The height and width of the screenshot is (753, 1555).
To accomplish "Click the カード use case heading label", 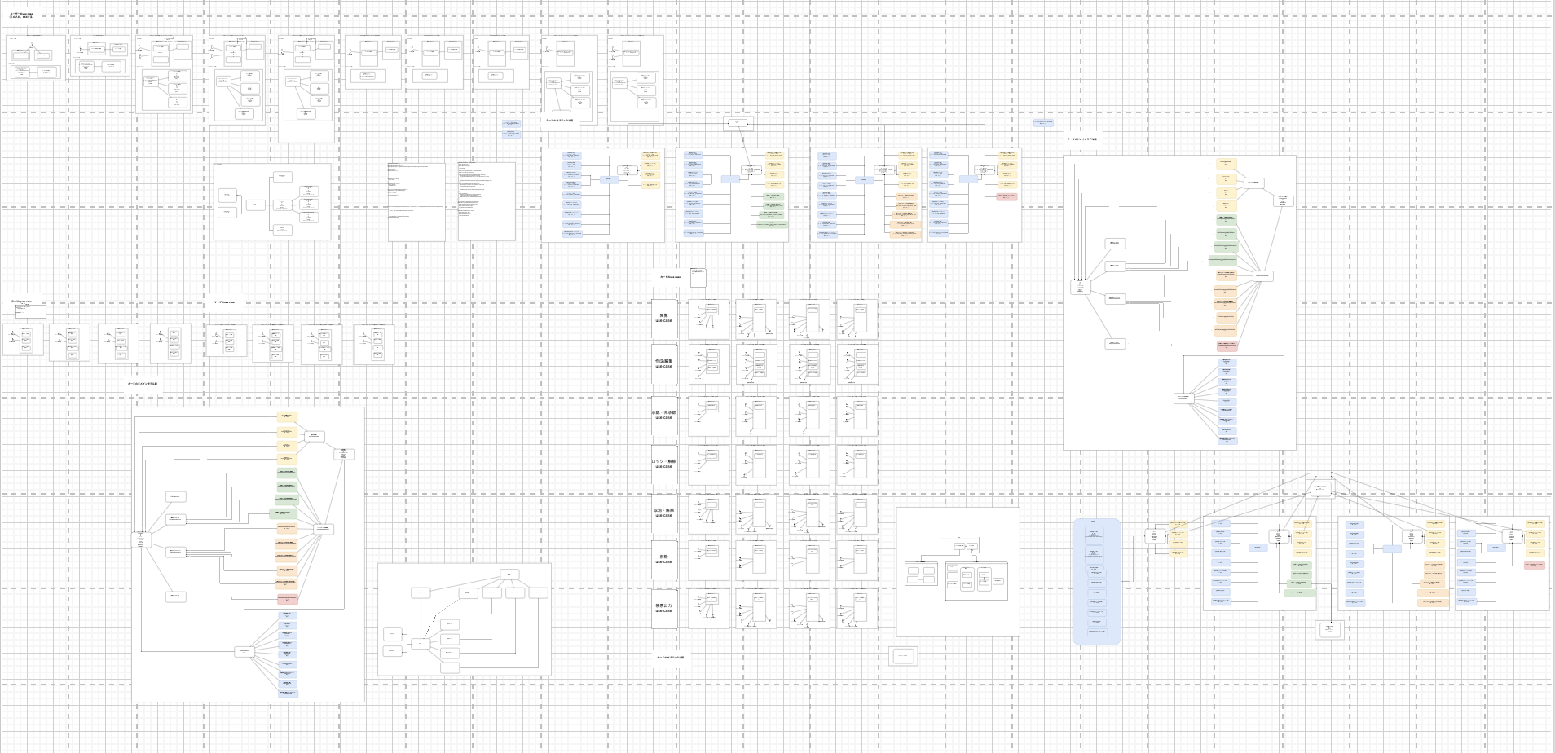I will [x=670, y=277].
